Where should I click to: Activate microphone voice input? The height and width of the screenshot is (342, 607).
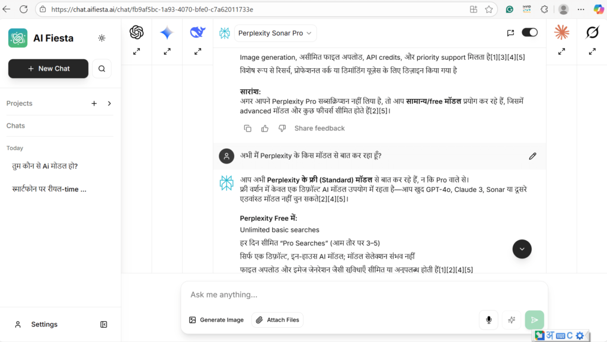(489, 320)
